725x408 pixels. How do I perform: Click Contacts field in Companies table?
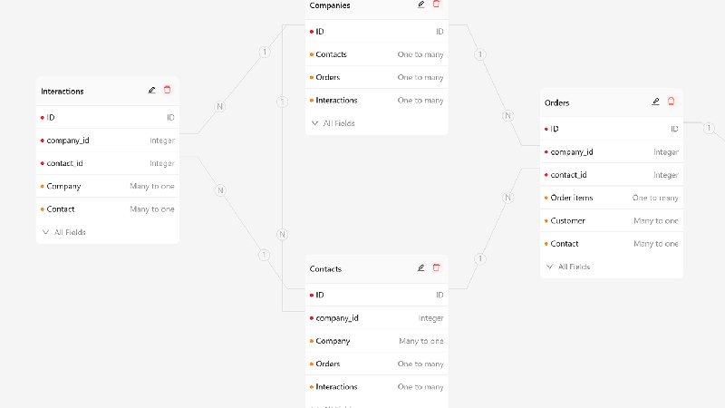click(377, 54)
